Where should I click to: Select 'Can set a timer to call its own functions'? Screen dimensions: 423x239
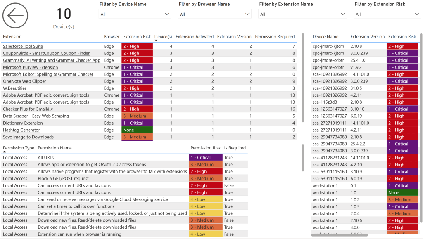pyautogui.click(x=76, y=206)
